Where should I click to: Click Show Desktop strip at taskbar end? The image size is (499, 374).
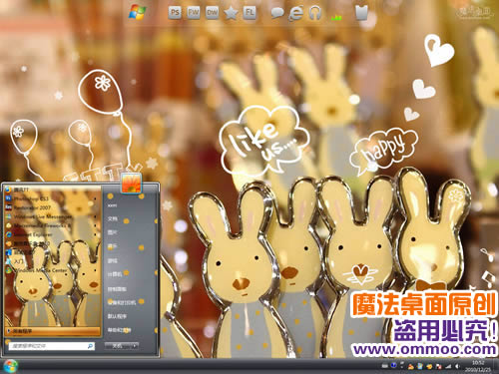(496, 366)
